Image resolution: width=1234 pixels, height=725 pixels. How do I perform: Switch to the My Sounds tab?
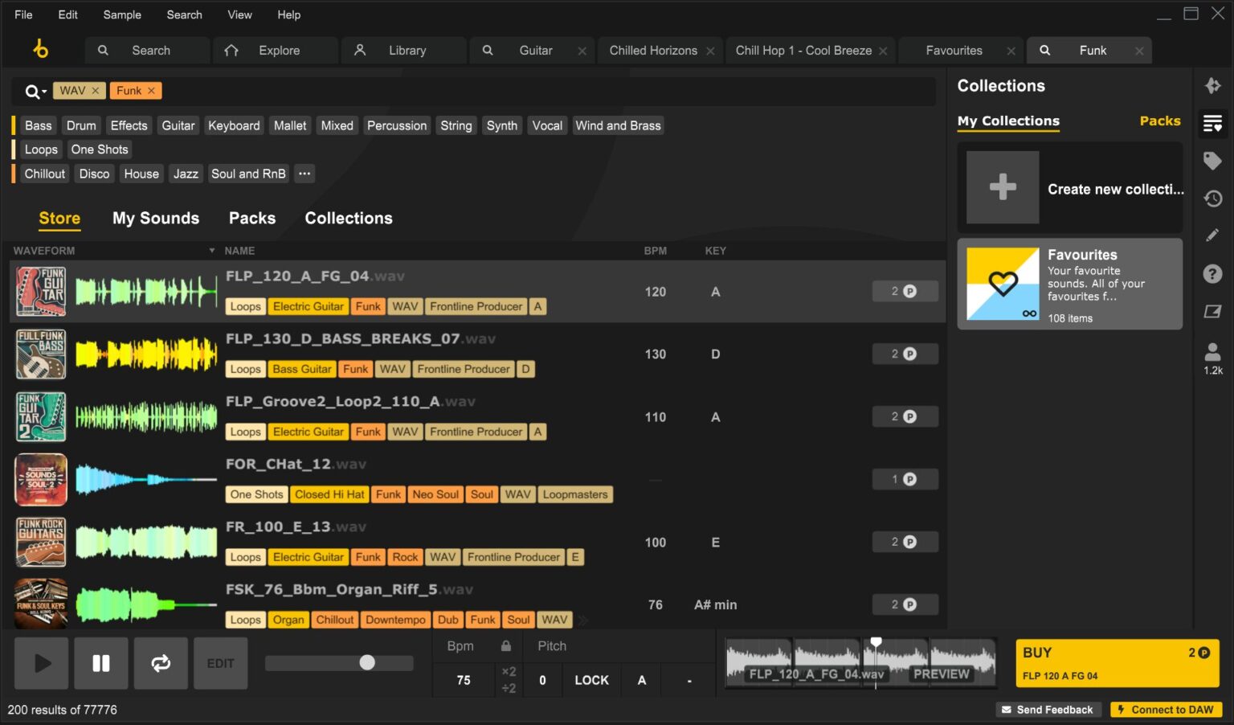click(156, 218)
